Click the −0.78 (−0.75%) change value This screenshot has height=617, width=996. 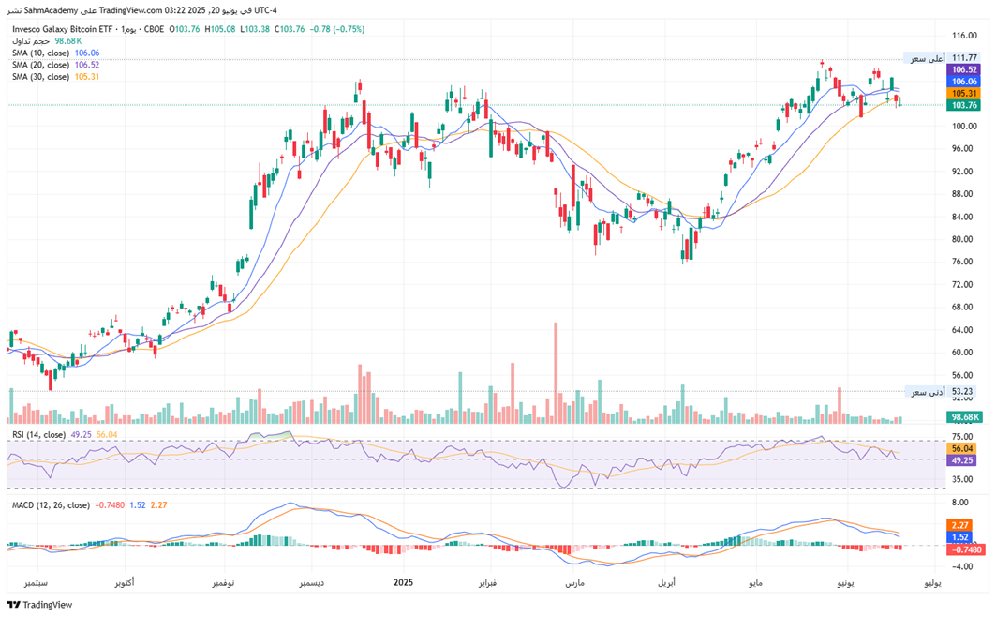(337, 29)
